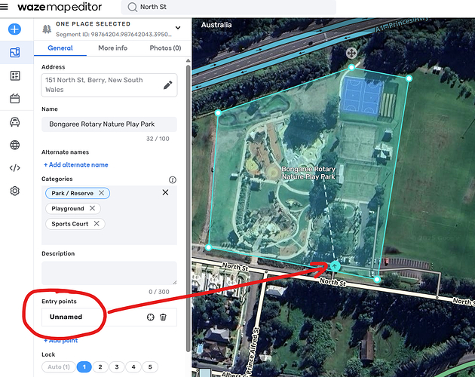
Task: Remove the Playground category chip
Action: 93,208
